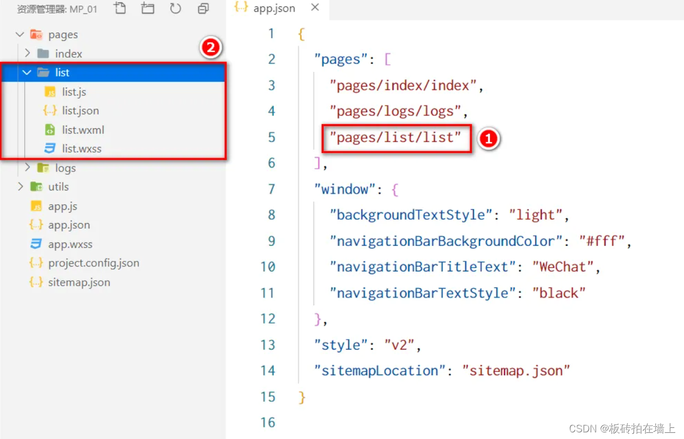The image size is (684, 439).
Task: Click the index folder icon
Action: pyautogui.click(x=43, y=54)
